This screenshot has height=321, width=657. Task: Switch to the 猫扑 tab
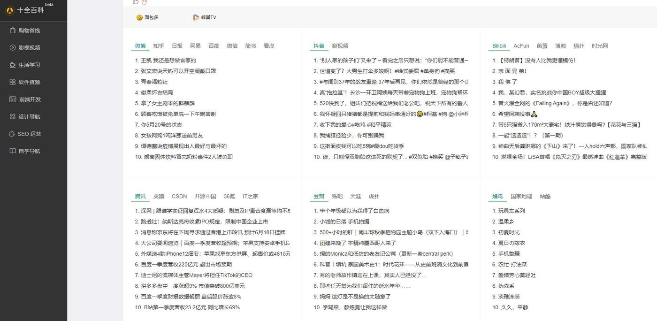point(579,46)
